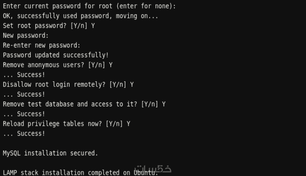The image size is (306, 176).
Task: Click the "New password:" prompt
Action: click(26, 36)
